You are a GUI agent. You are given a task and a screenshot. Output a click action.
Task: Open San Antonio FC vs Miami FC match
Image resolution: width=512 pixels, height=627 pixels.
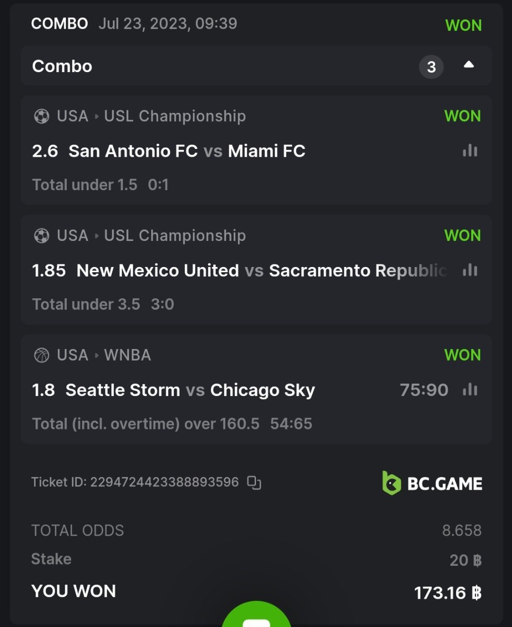point(187,151)
